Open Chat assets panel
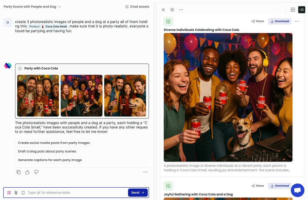The image size is (308, 200). pos(137,7)
